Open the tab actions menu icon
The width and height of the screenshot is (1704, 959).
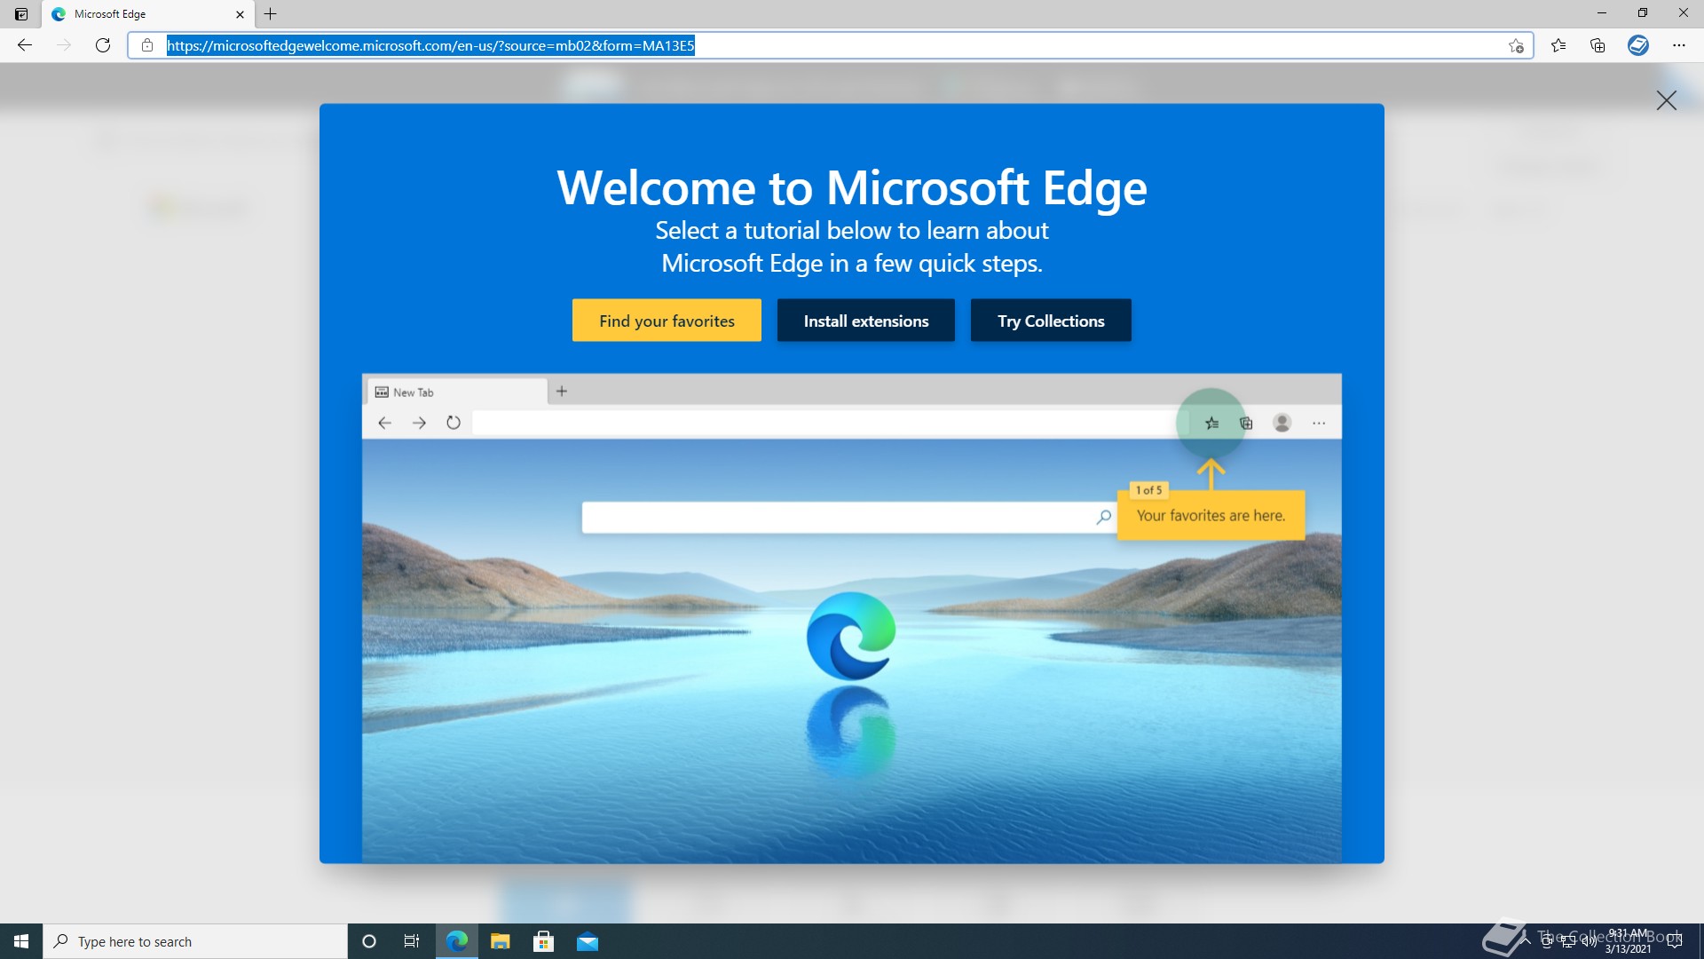[x=21, y=14]
